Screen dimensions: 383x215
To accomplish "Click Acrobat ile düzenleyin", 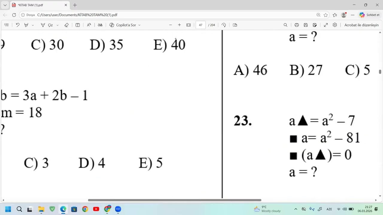I will [361, 25].
